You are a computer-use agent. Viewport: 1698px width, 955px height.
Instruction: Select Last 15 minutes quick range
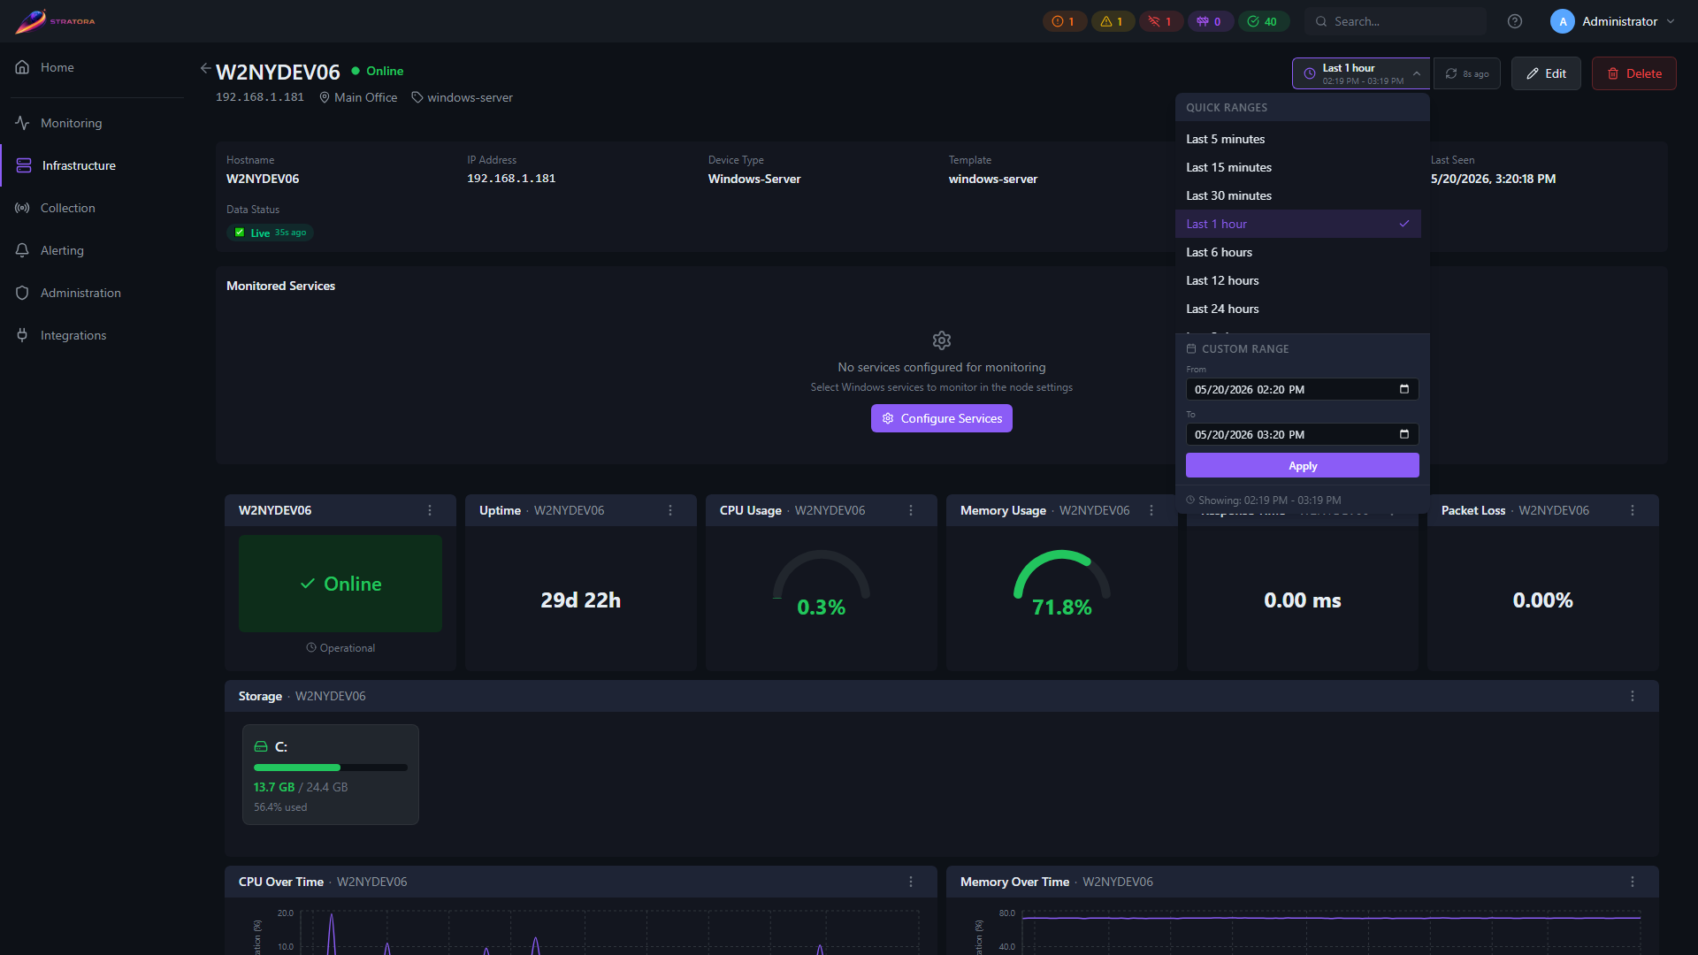pyautogui.click(x=1298, y=167)
